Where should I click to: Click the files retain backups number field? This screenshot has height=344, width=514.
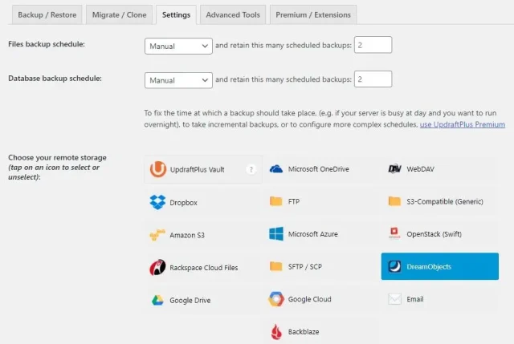[373, 46]
